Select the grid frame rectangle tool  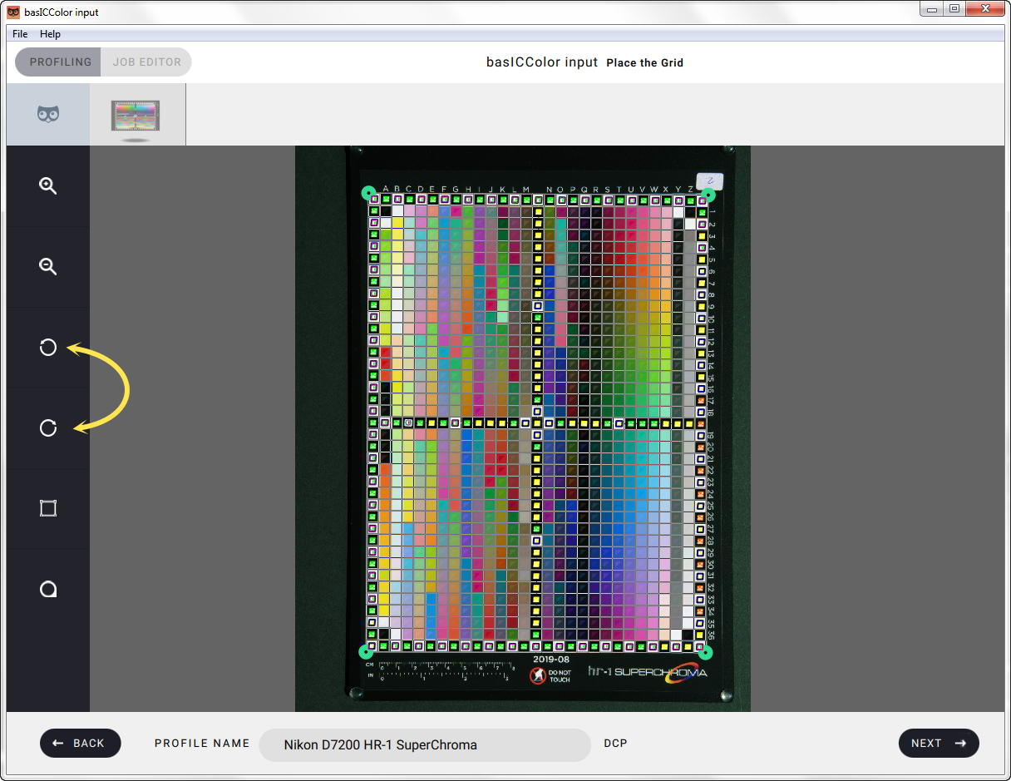48,508
